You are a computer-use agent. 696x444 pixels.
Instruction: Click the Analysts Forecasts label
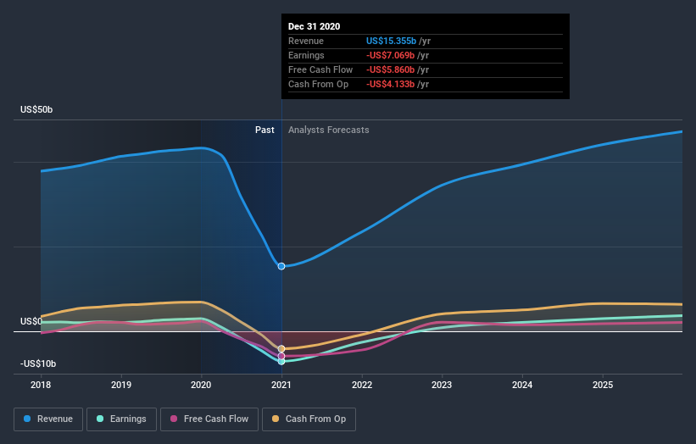[328, 130]
